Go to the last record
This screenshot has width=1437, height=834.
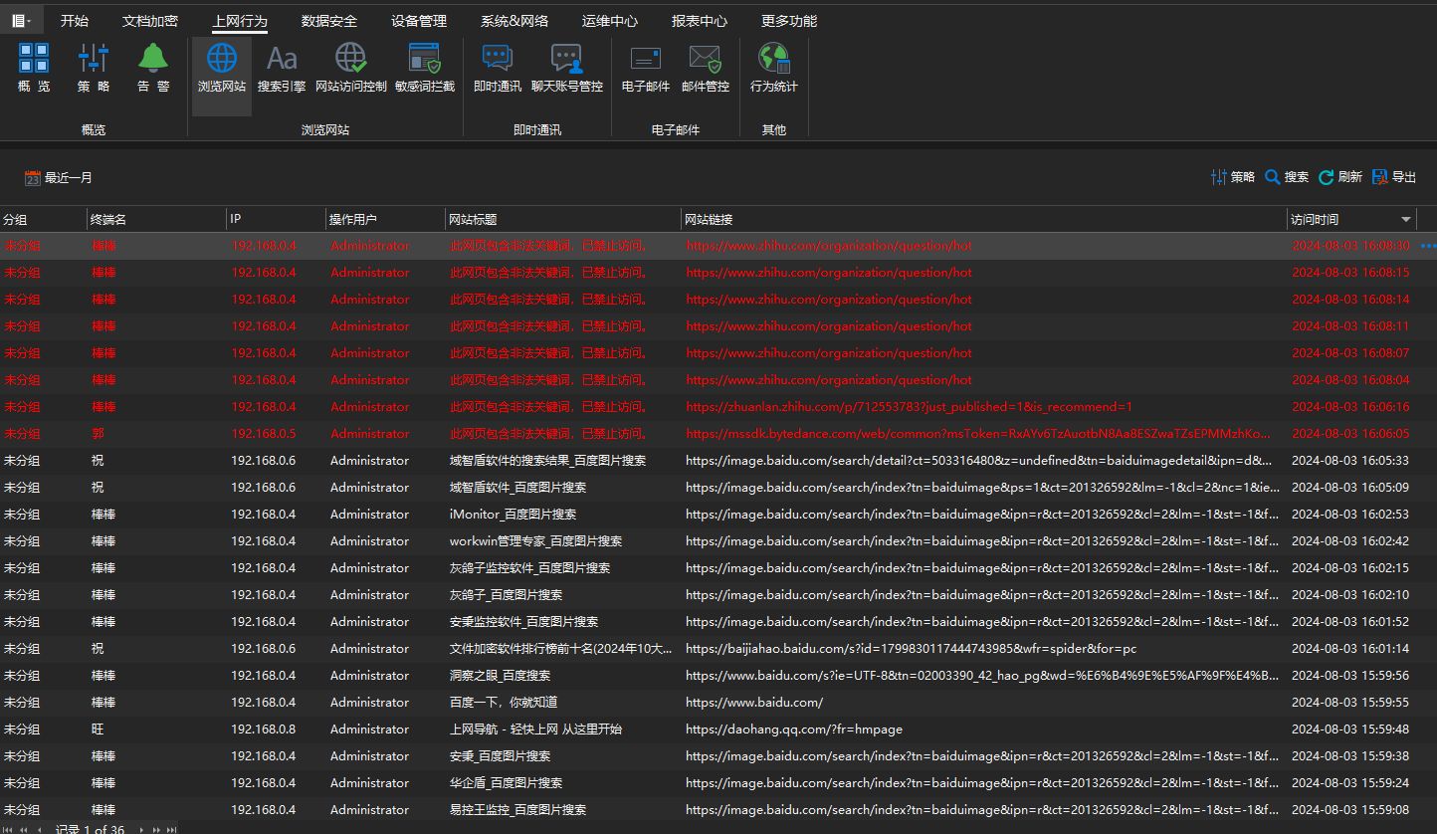coord(171,828)
